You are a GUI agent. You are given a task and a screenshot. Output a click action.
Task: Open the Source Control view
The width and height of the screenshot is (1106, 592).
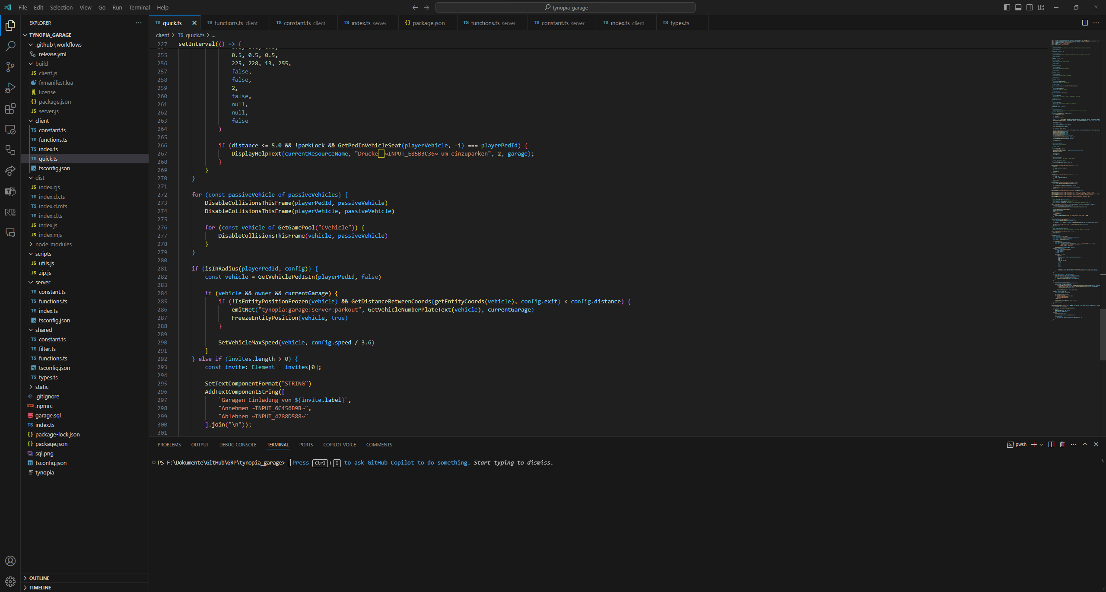click(x=10, y=67)
